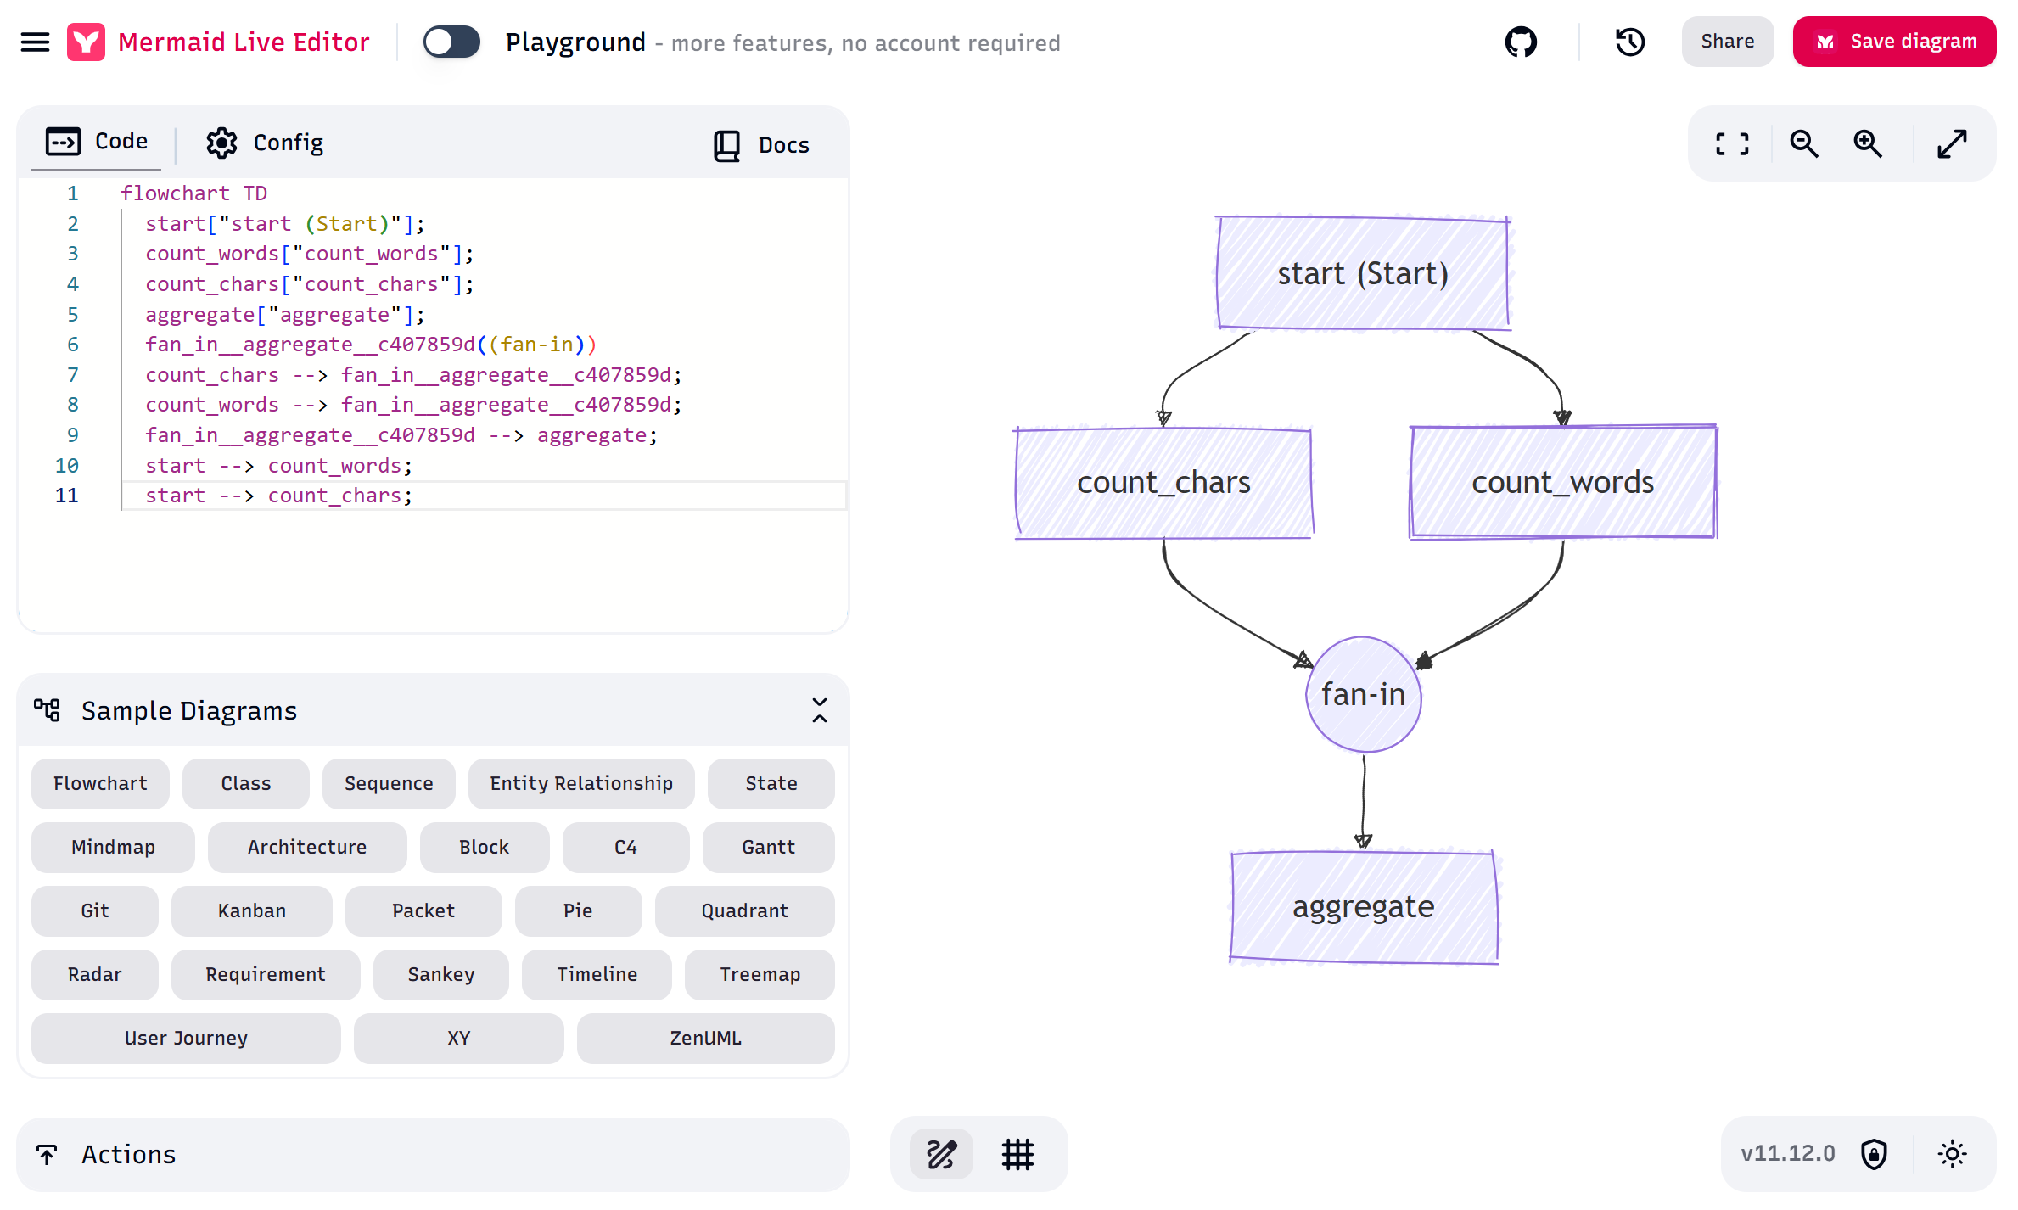Load the Sequence sample diagram

tap(389, 783)
